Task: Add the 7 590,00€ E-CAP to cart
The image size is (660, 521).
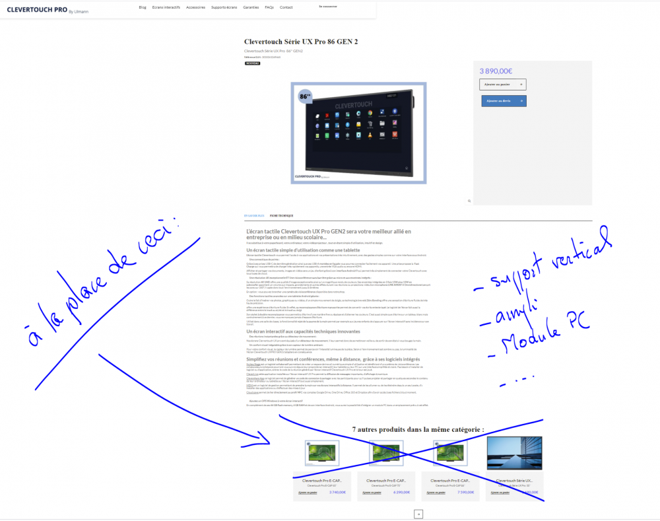Action: click(436, 493)
